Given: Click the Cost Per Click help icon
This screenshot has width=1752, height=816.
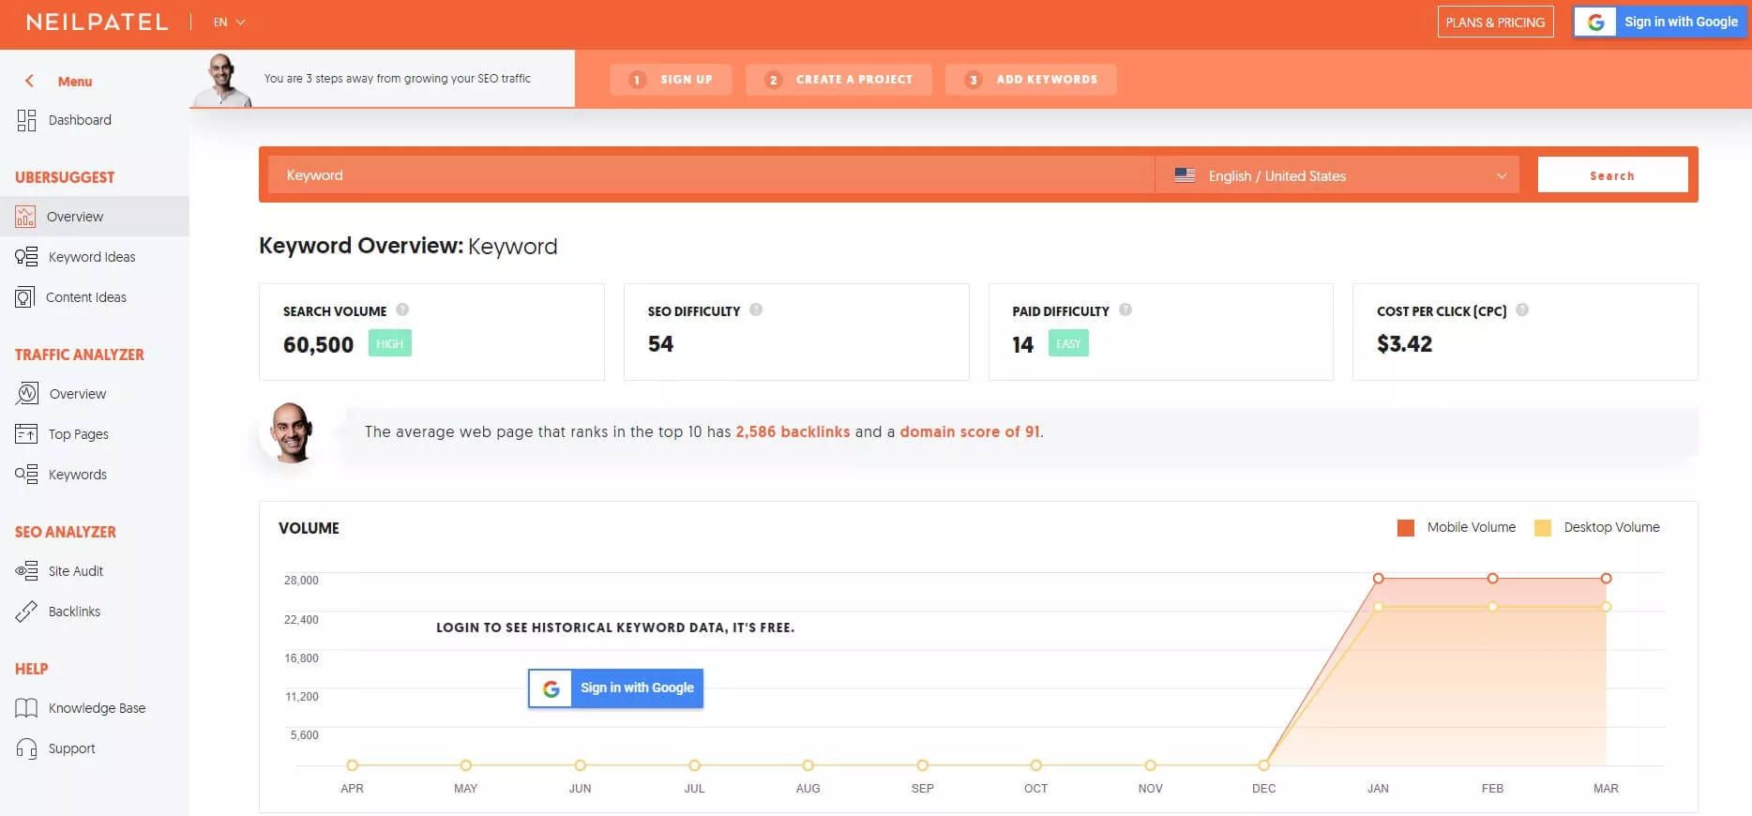Looking at the screenshot, I should coord(1522,310).
